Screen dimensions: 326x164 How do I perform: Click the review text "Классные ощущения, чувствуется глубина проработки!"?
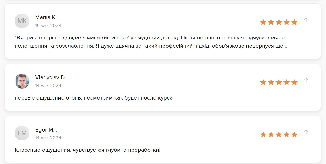[x=87, y=150]
